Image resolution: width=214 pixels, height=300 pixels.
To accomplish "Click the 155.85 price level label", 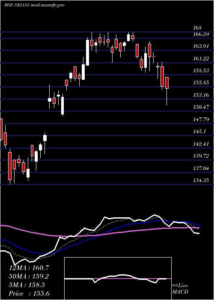I will pyautogui.click(x=201, y=83).
